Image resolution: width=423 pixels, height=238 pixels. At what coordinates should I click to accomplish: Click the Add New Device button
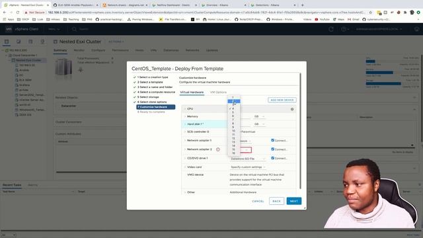coord(282,100)
